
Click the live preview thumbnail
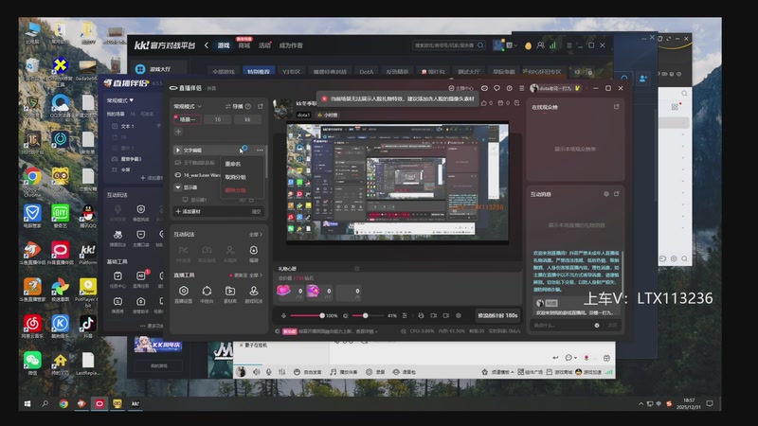397,183
